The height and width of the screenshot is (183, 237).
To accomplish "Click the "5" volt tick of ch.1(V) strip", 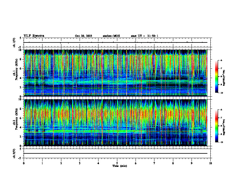I will pyautogui.click(x=20, y=38).
